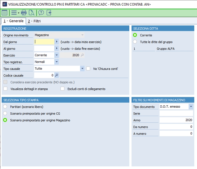197x169 pixels.
Task: Click the magnifier next to Codice causale
Action: click(x=57, y=75)
